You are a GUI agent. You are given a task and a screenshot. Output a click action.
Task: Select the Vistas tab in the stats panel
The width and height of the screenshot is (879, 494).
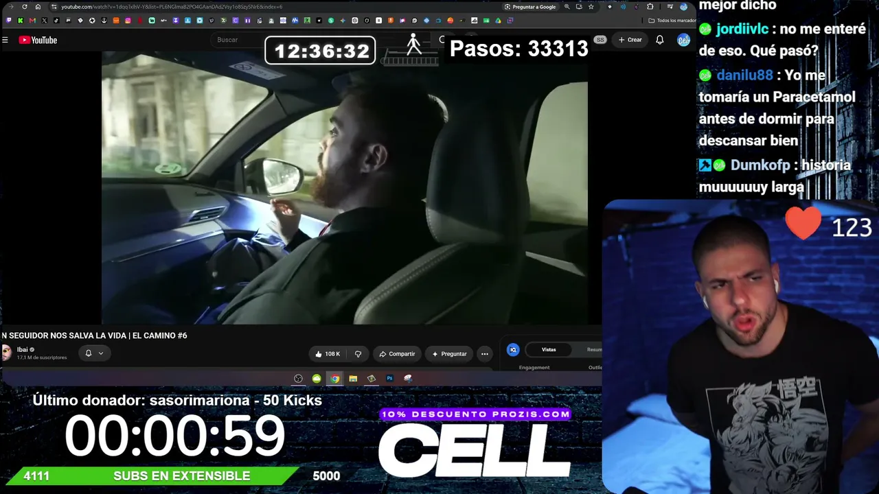pos(549,350)
